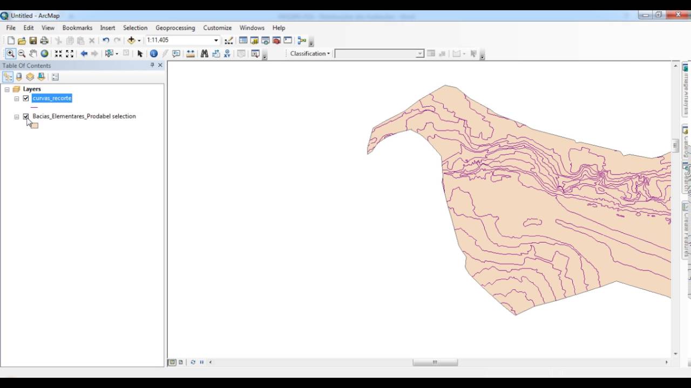
Task: Open the Geoprocessing menu
Action: pos(175,27)
